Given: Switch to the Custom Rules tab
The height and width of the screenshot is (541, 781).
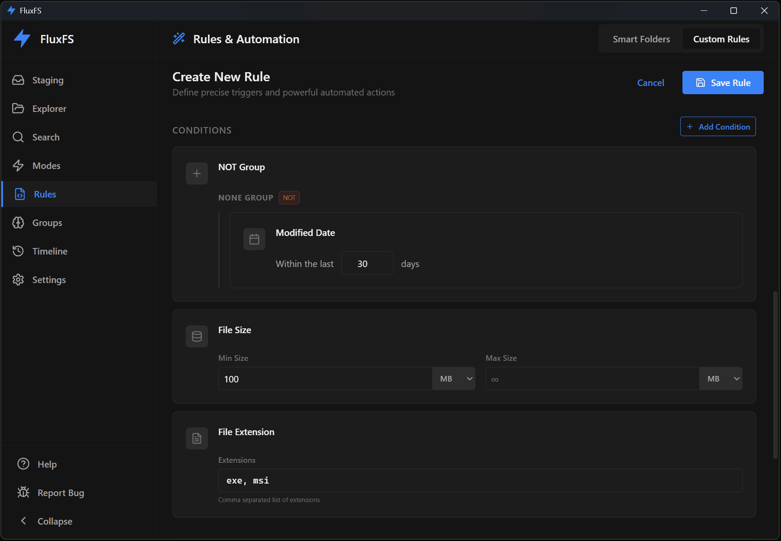Looking at the screenshot, I should [721, 38].
